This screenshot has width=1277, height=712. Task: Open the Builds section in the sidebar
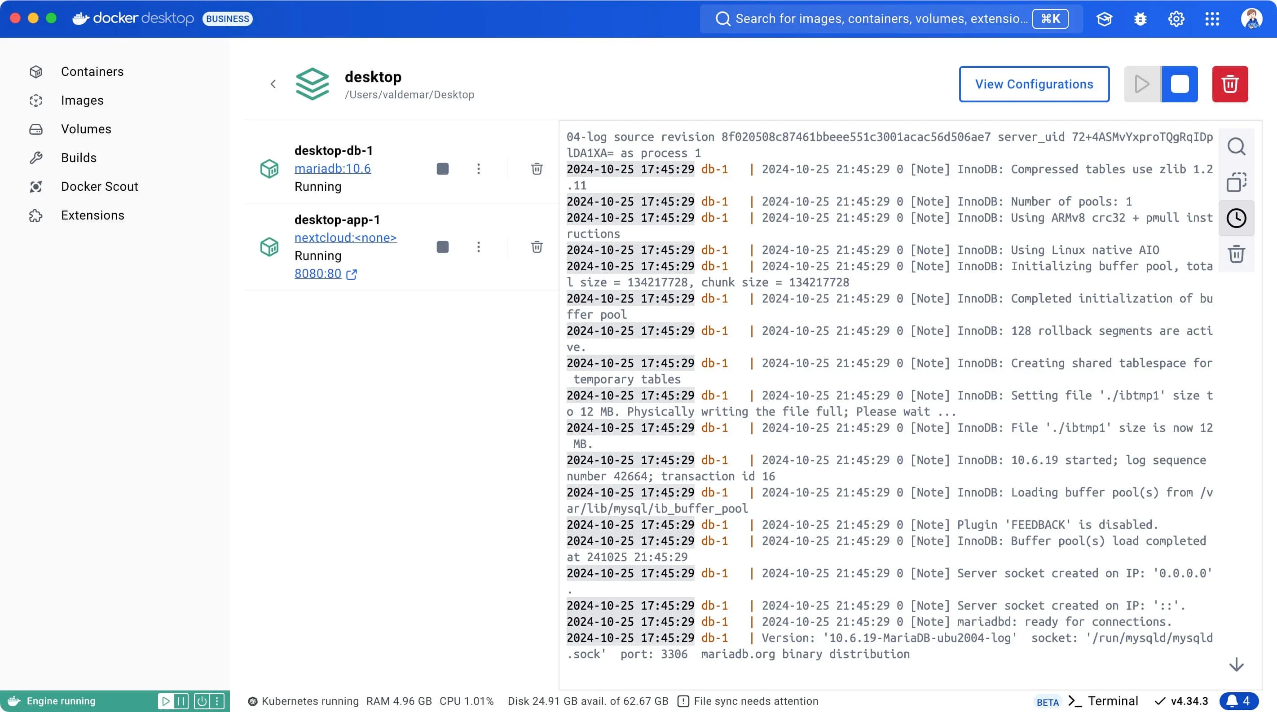[79, 158]
